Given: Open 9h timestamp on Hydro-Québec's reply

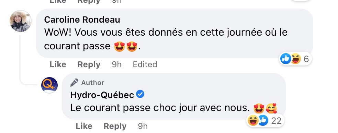Looking at the screenshot, I should pyautogui.click(x=143, y=126).
